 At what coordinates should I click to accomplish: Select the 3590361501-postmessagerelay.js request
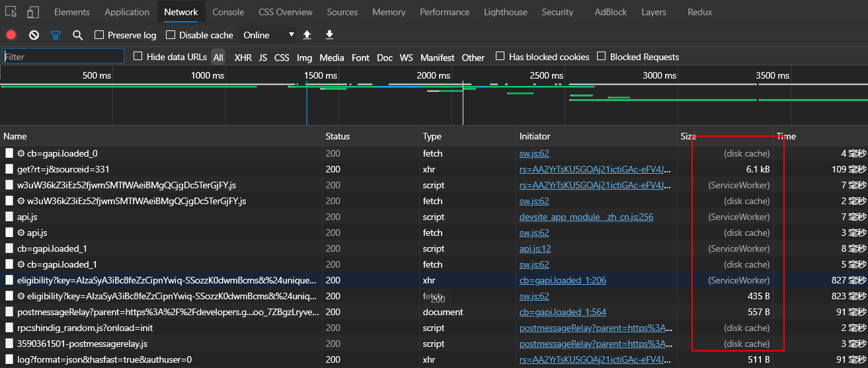pyautogui.click(x=434, y=344)
